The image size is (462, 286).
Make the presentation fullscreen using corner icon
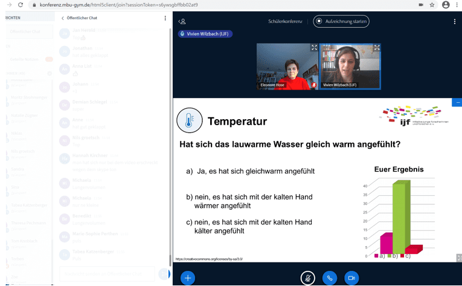458,258
